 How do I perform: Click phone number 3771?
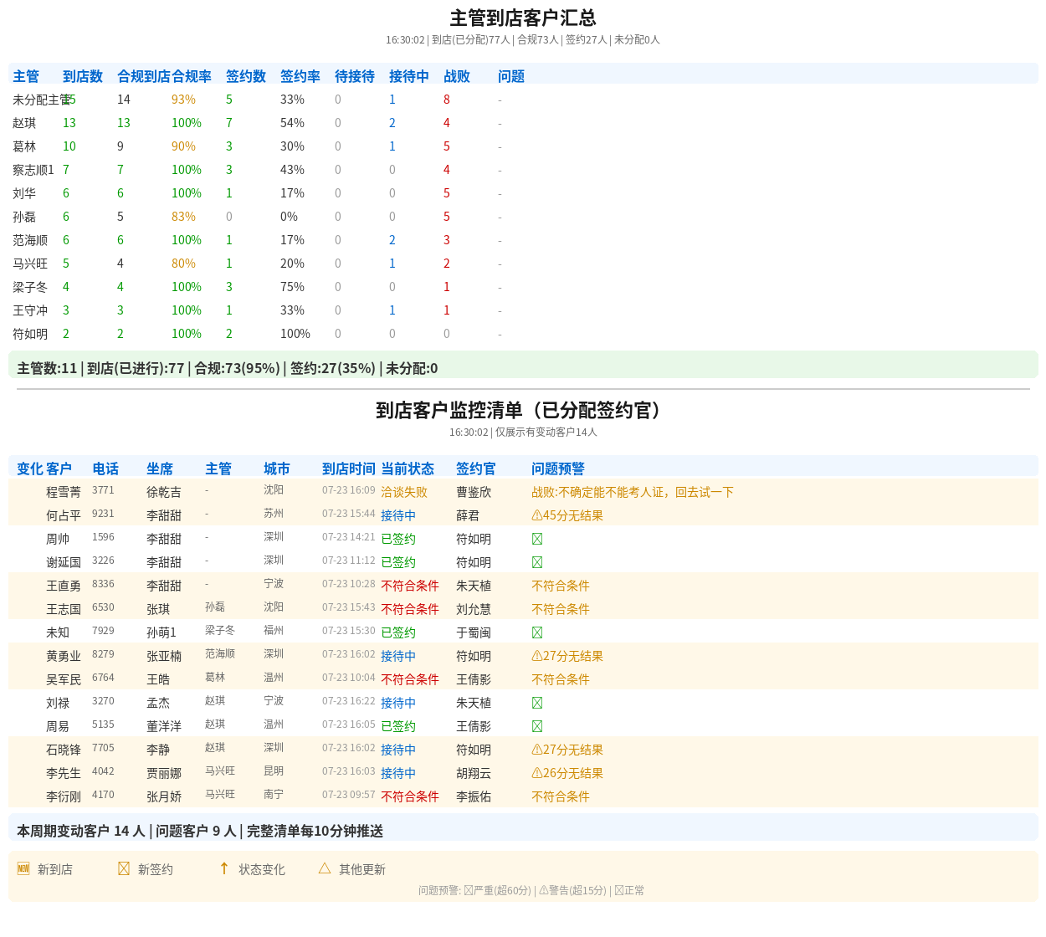(103, 490)
